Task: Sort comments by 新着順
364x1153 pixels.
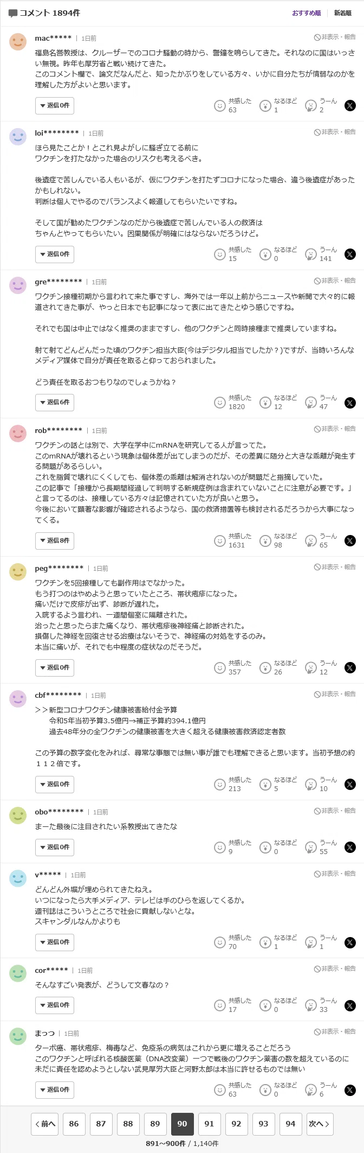Action: pyautogui.click(x=342, y=13)
